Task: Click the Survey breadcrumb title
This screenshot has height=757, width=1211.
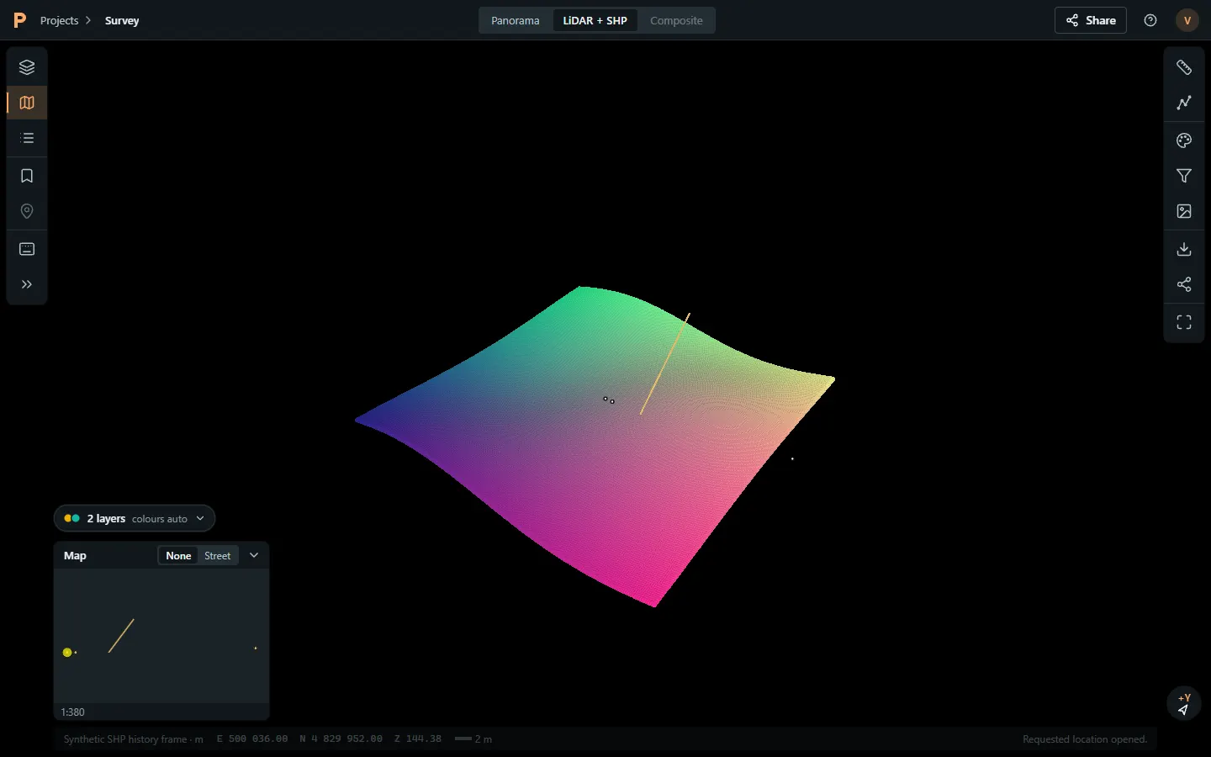Action: coord(122,20)
